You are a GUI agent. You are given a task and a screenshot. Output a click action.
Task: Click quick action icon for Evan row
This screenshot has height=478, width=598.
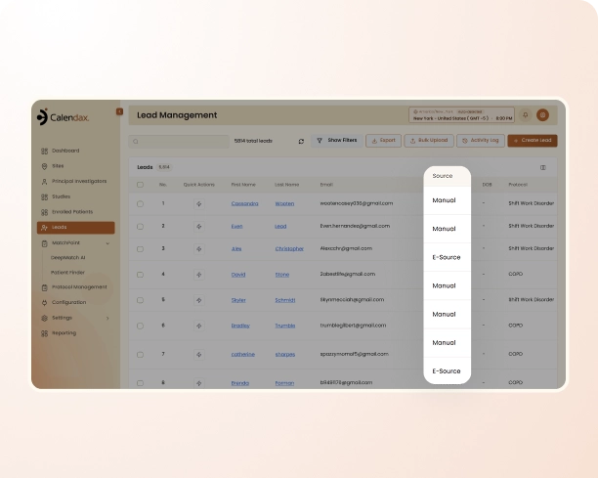[199, 226]
